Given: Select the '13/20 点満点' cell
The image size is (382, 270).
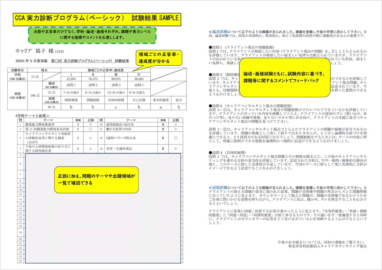Looking at the screenshot, I should (x=116, y=92).
